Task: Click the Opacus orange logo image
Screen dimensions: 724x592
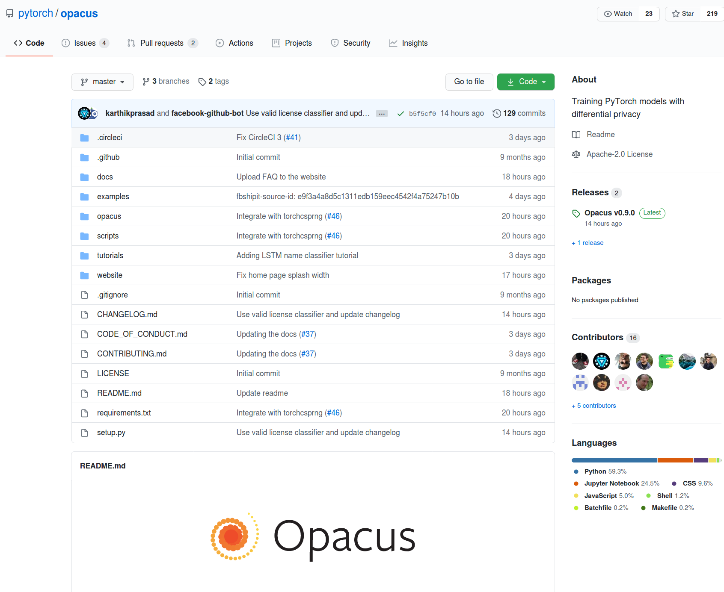Action: [234, 536]
